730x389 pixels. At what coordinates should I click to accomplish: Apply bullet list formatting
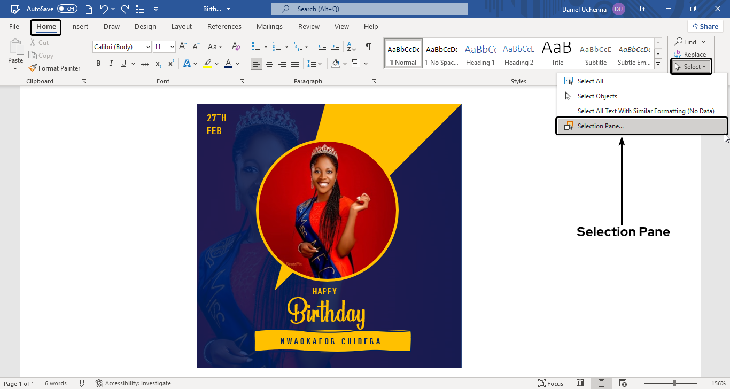point(257,47)
